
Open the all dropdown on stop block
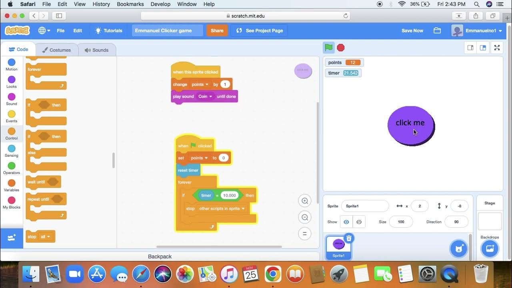(45, 237)
